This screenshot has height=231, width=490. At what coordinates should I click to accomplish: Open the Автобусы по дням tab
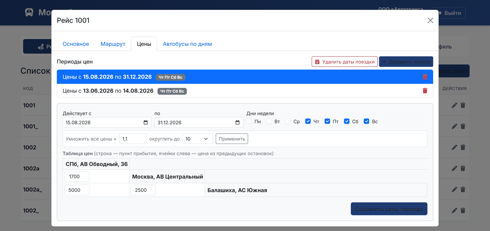click(187, 44)
